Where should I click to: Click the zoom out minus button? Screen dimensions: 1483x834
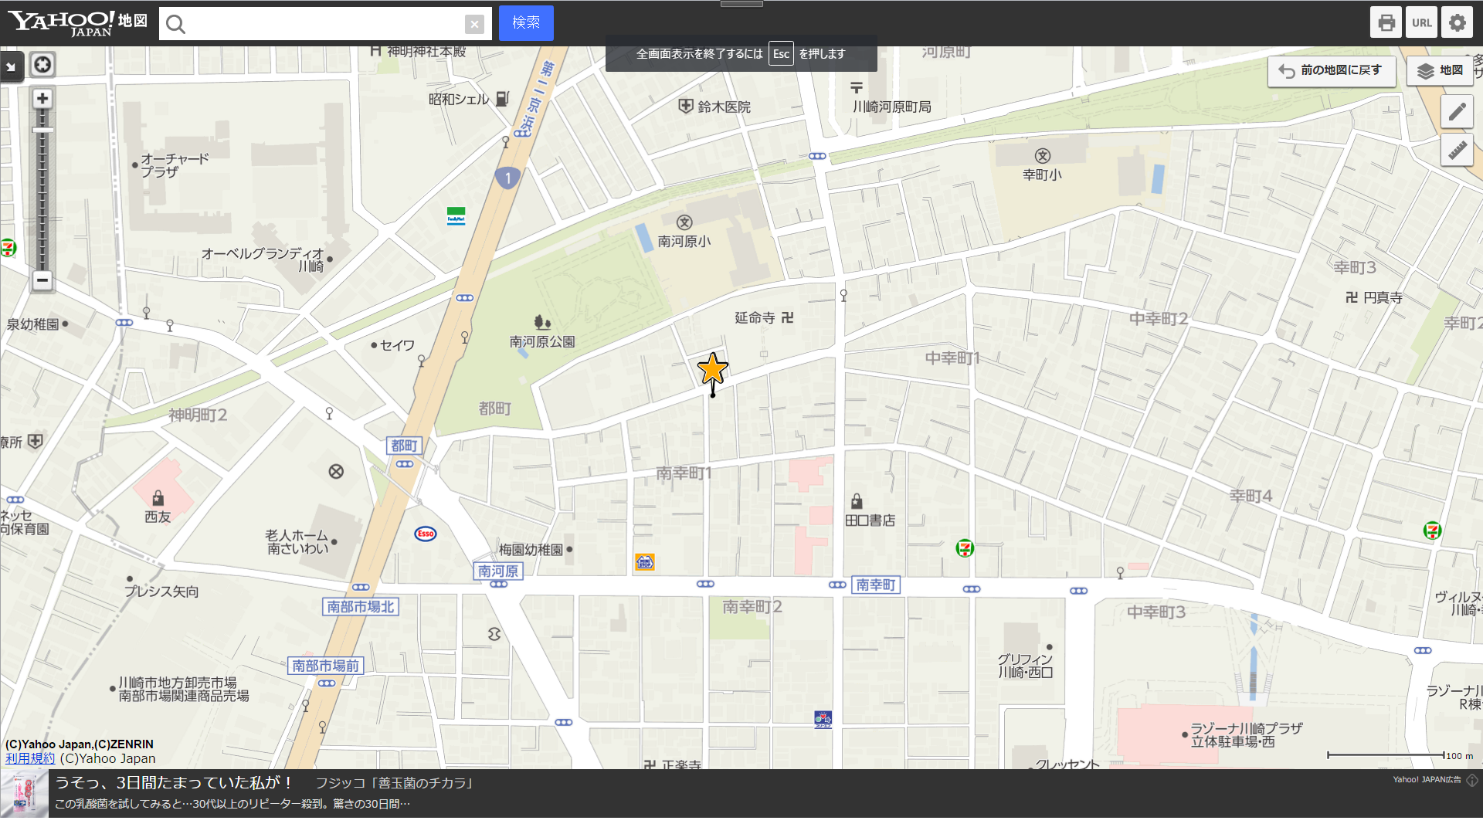click(x=42, y=280)
